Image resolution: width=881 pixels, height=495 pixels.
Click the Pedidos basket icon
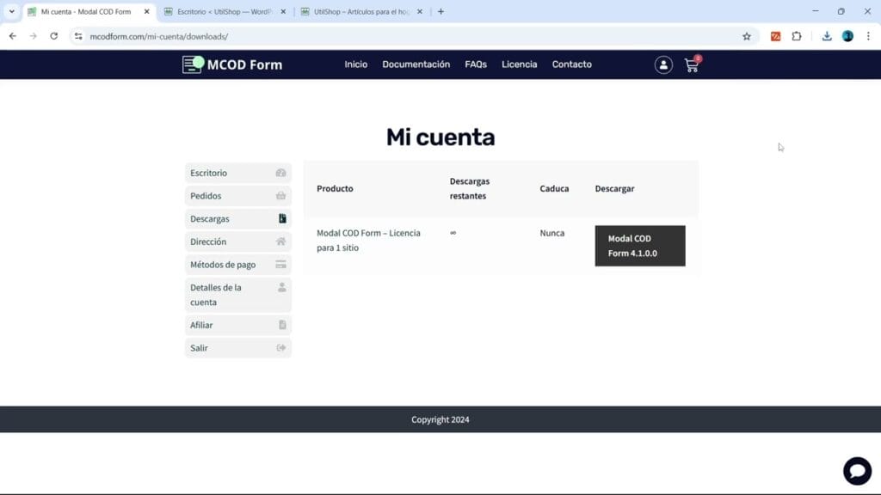pos(281,196)
